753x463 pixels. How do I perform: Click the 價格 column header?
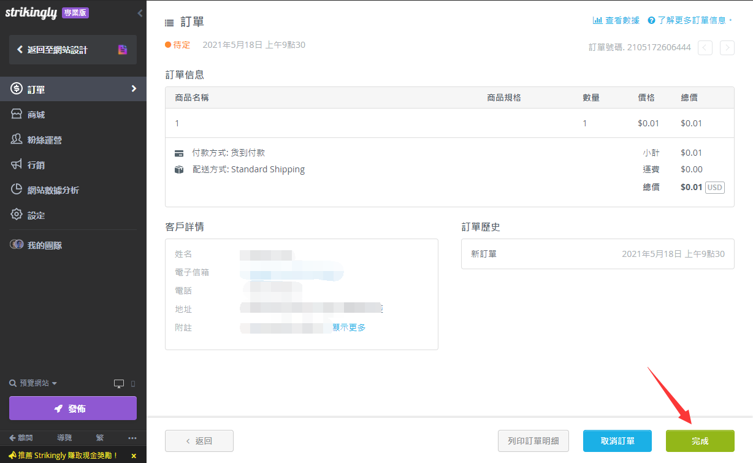click(646, 98)
